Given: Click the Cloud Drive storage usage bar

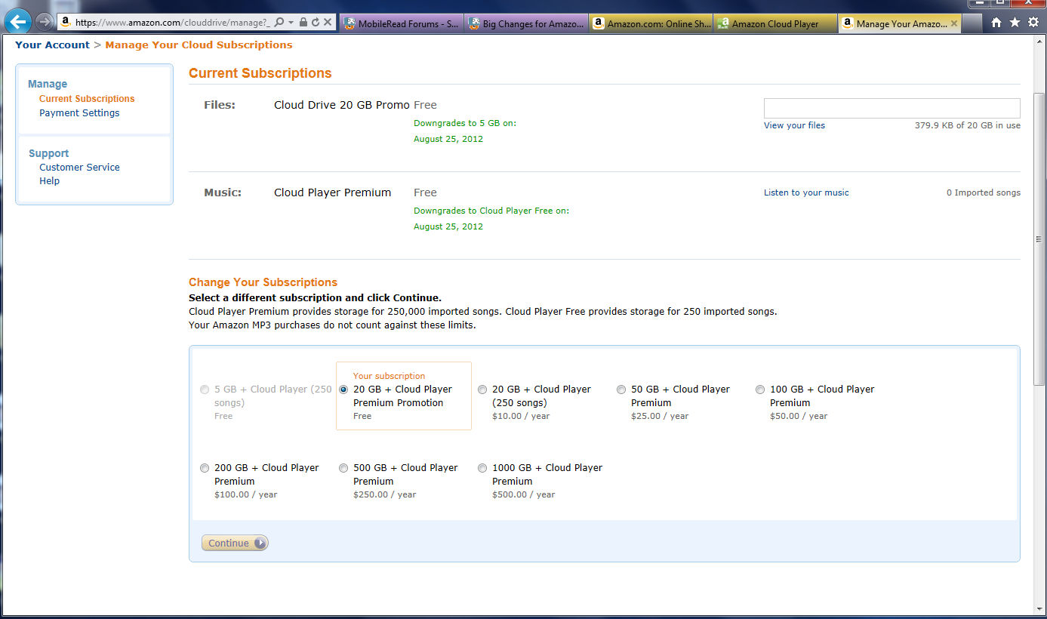Looking at the screenshot, I should coord(891,108).
